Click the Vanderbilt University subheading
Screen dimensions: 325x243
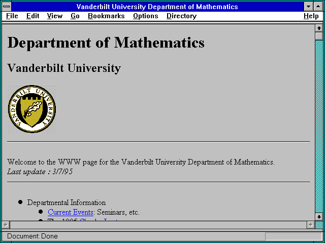tap(64, 68)
